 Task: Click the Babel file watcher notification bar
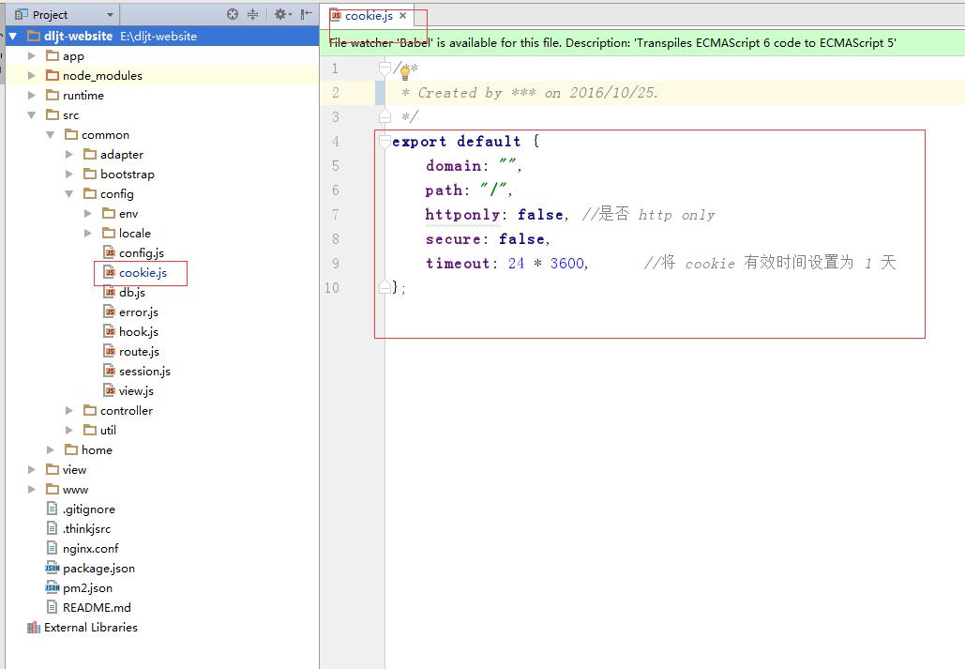(x=641, y=42)
